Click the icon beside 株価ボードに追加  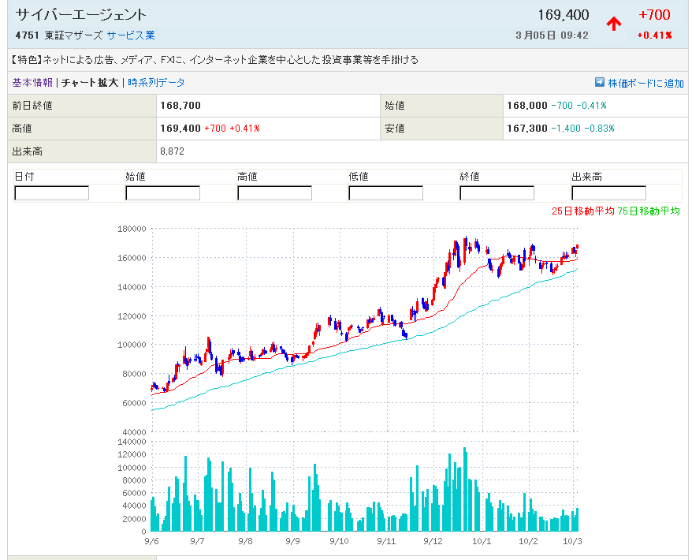click(600, 82)
